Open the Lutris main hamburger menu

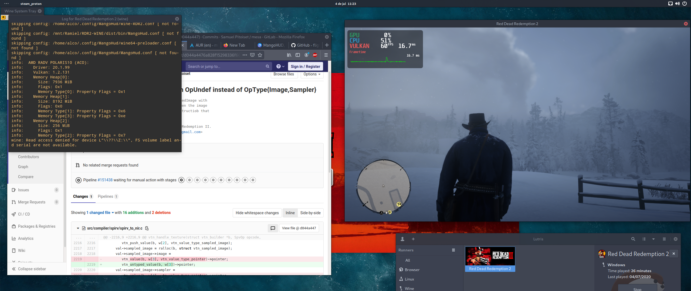(x=664, y=239)
